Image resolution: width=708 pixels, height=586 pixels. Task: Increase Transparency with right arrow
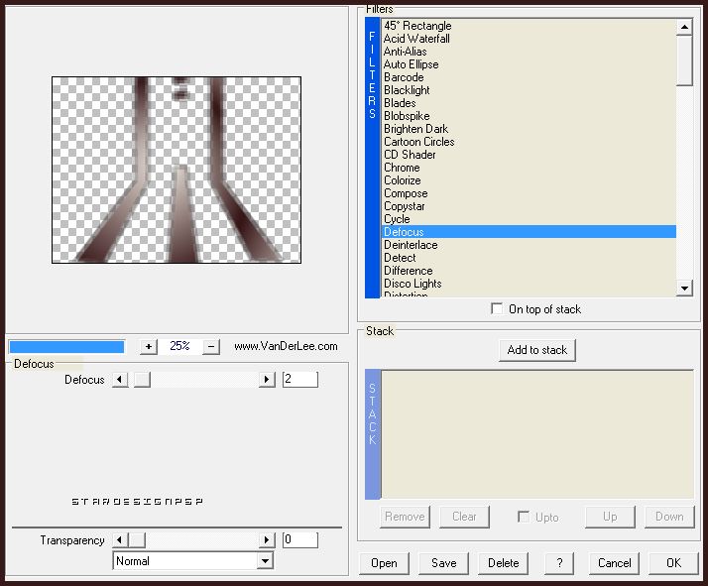pyautogui.click(x=267, y=539)
